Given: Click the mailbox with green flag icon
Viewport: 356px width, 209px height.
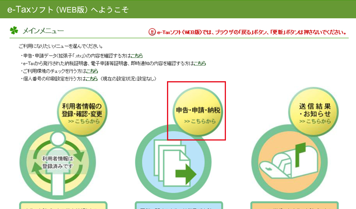Looking at the screenshot, I should (x=290, y=162).
